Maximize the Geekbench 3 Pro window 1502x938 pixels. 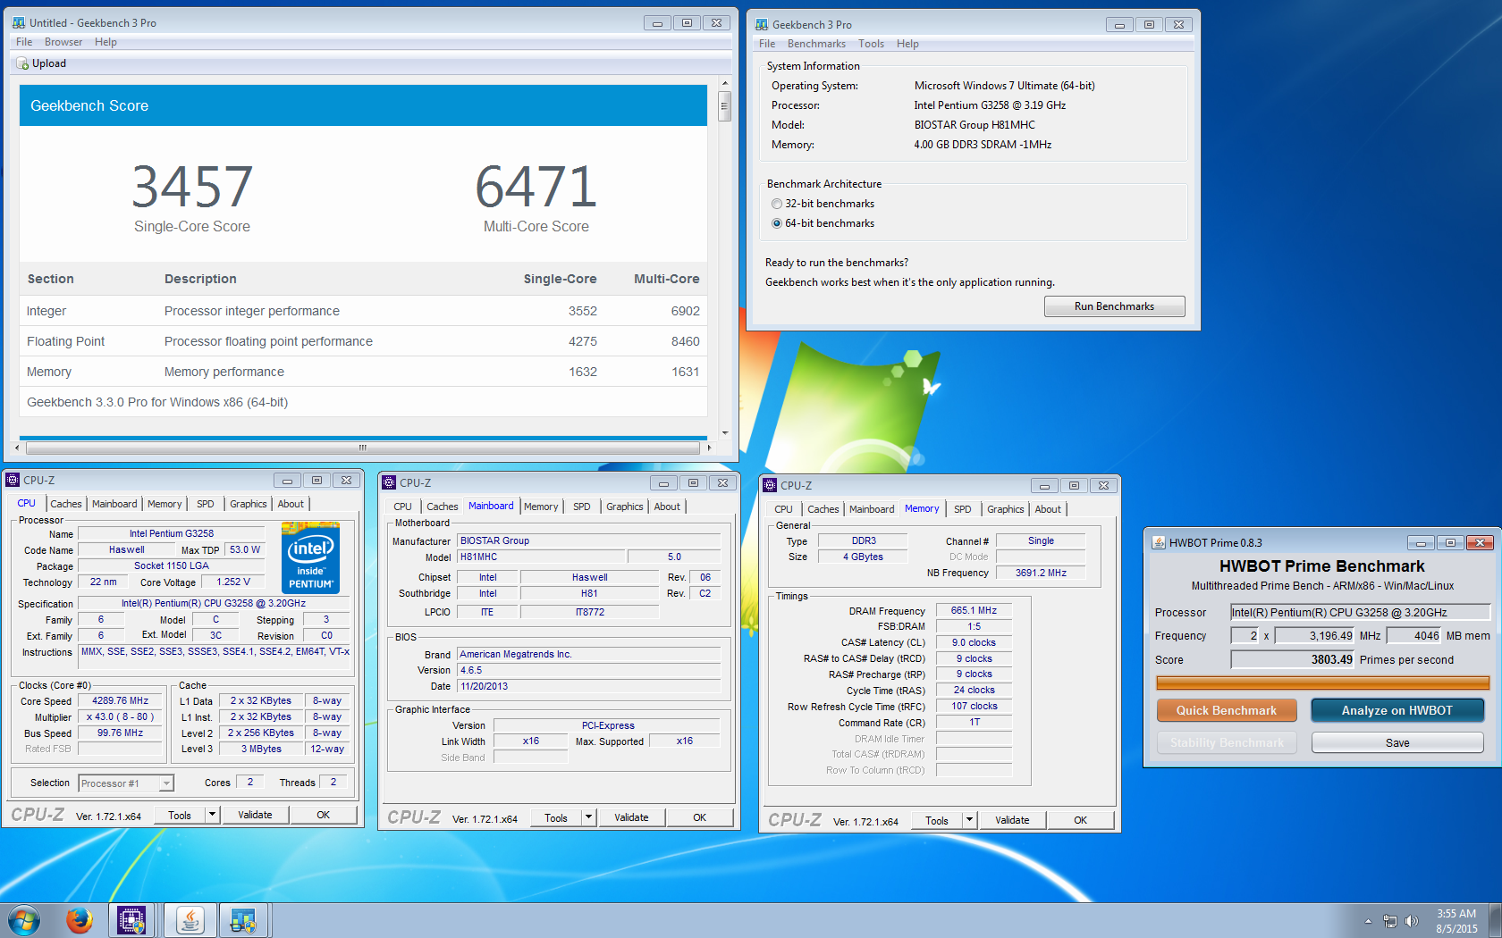coord(1149,24)
